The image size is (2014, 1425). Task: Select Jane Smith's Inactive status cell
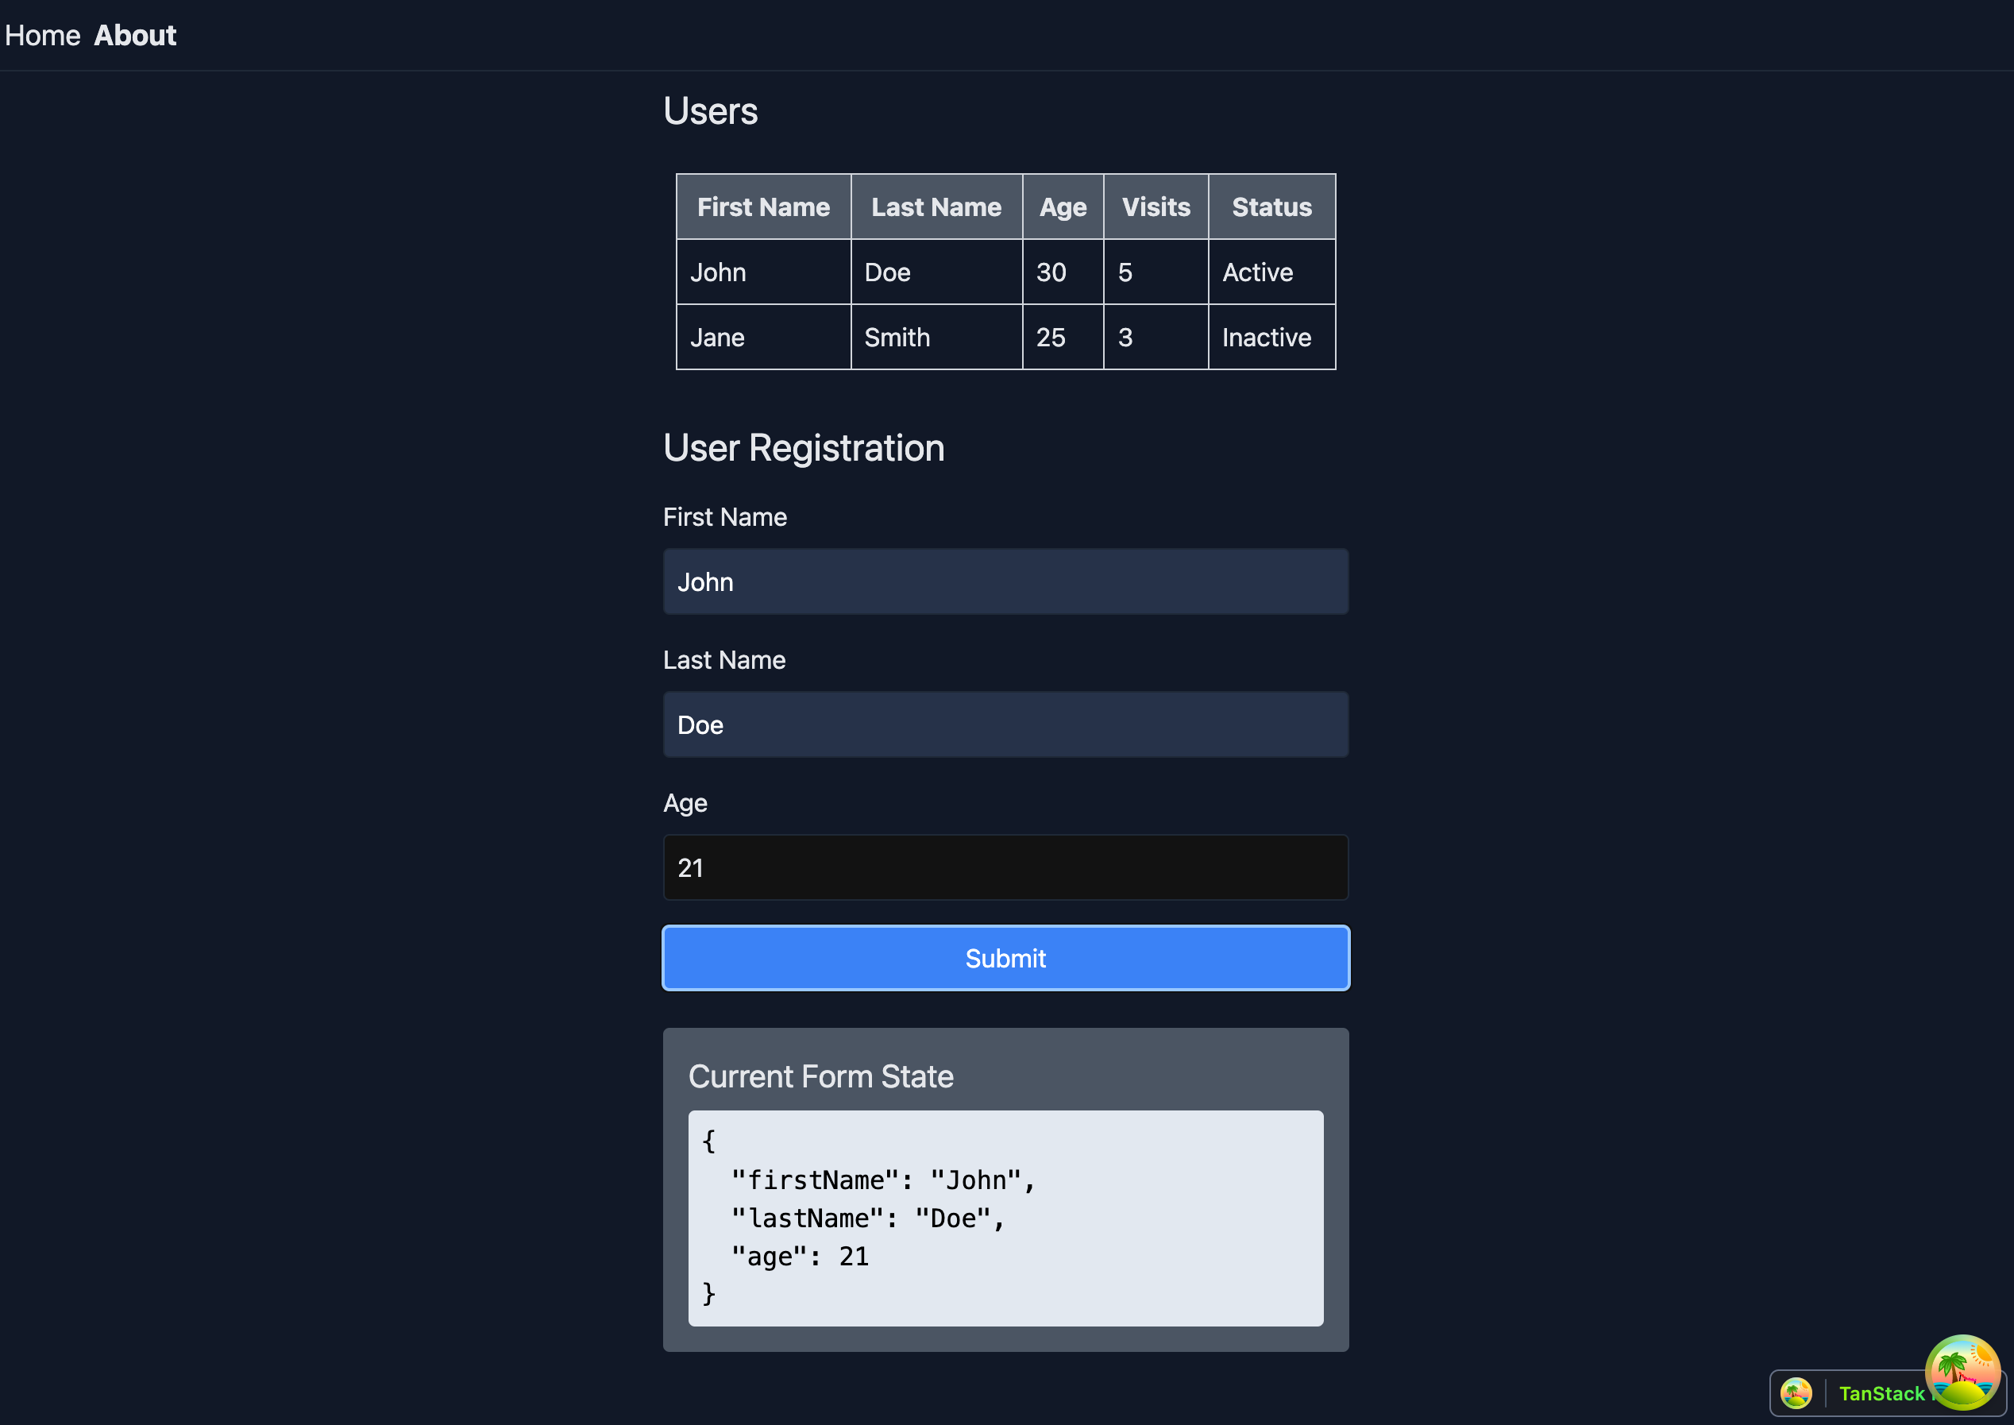[x=1266, y=337]
